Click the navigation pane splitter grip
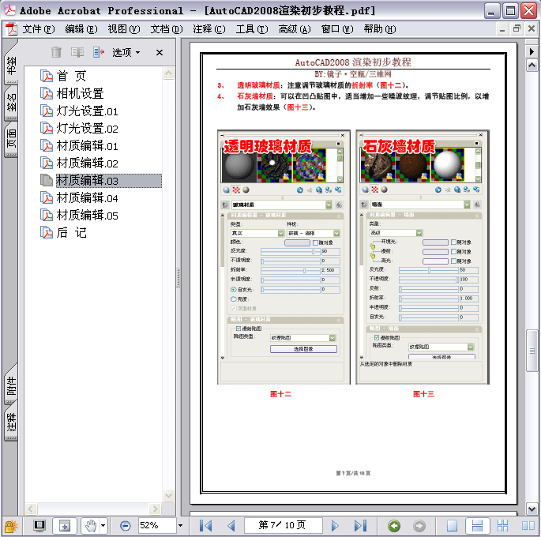541x537 pixels. (178, 278)
